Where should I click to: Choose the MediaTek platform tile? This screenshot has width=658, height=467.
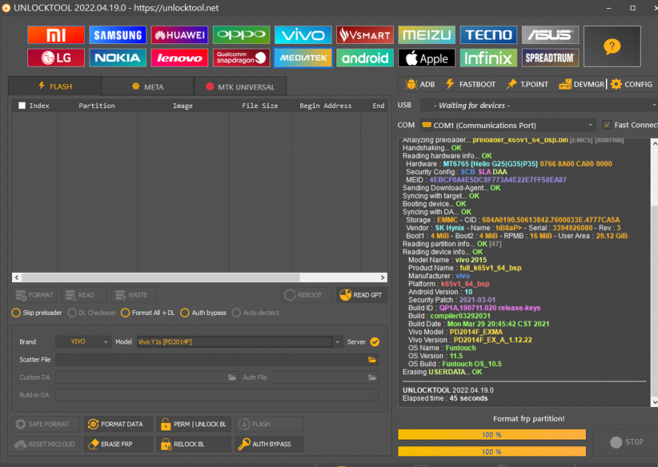303,58
